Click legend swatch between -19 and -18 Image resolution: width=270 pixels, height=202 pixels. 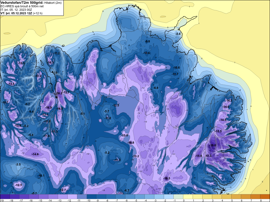pos(5,197)
